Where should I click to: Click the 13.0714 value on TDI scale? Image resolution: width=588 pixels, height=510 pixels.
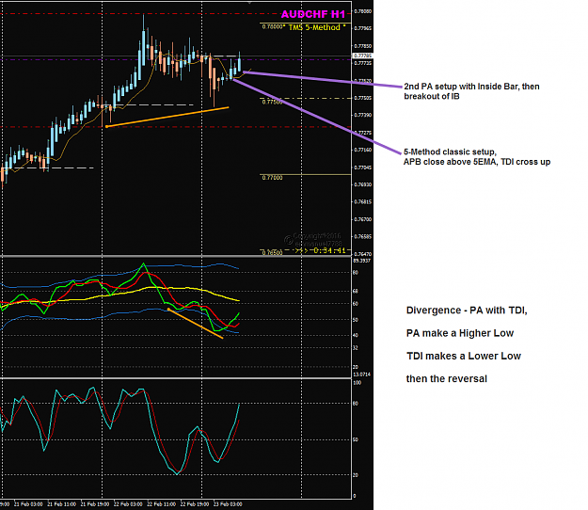click(361, 375)
